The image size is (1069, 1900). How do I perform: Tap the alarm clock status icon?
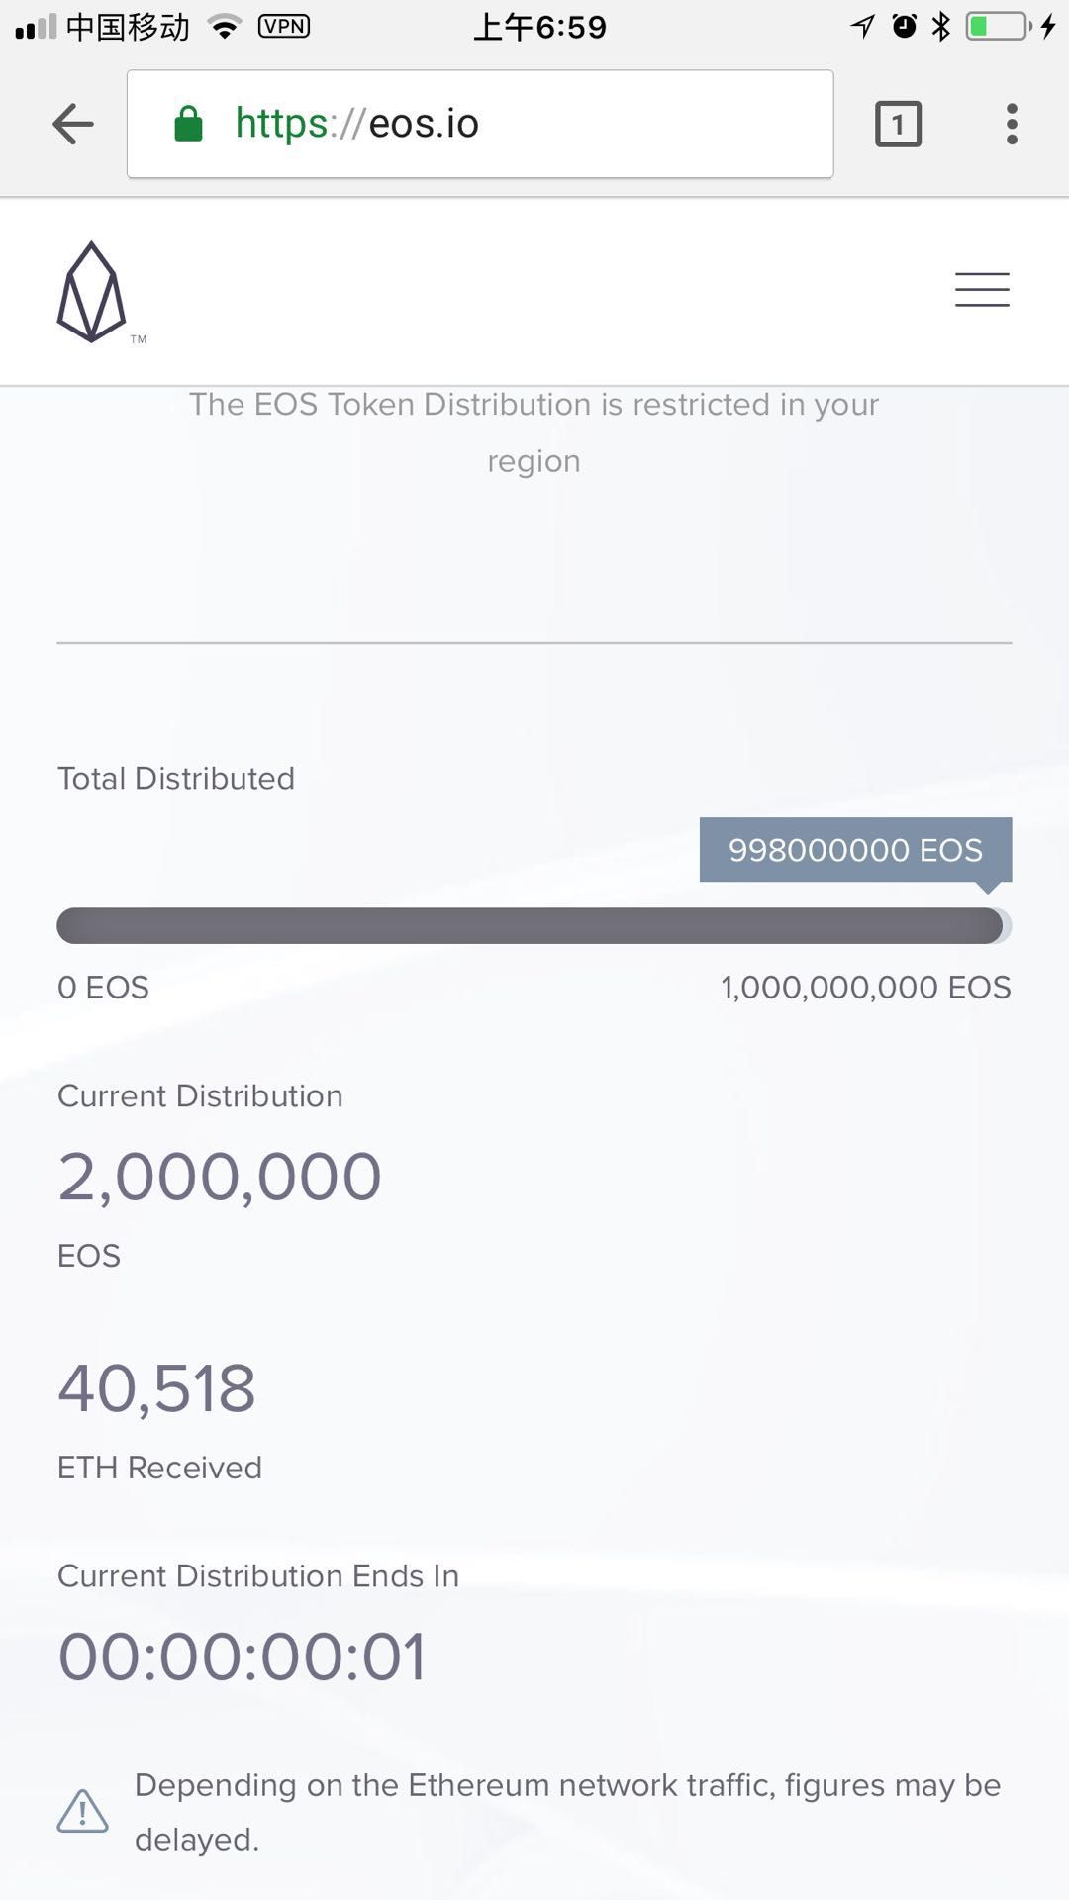[x=904, y=27]
